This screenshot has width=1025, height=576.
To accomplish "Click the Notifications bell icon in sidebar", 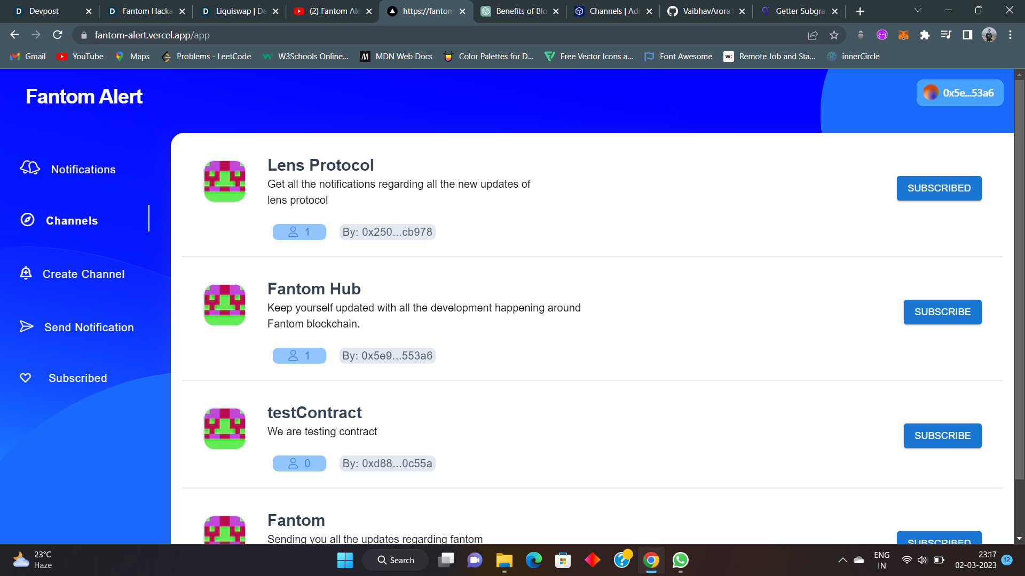I will click(30, 168).
